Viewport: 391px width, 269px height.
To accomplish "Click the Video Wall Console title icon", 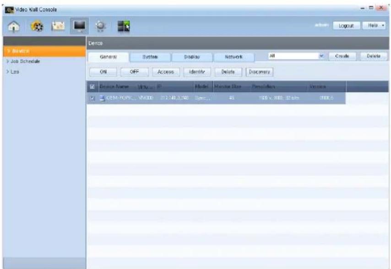I will tap(9, 10).
